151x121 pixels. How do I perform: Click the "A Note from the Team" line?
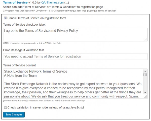click(20, 76)
